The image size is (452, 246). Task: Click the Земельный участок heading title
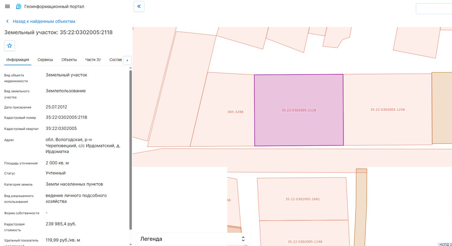58,33
